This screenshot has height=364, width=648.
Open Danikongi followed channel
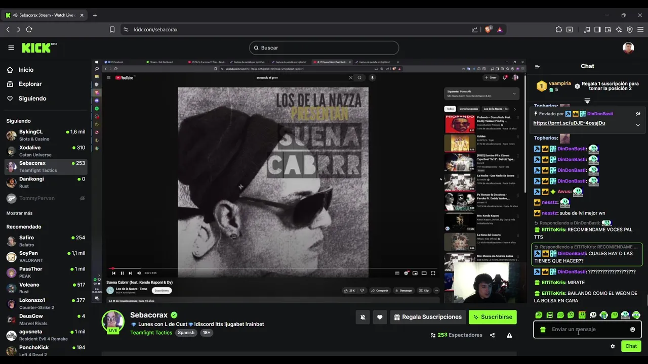[x=46, y=182]
